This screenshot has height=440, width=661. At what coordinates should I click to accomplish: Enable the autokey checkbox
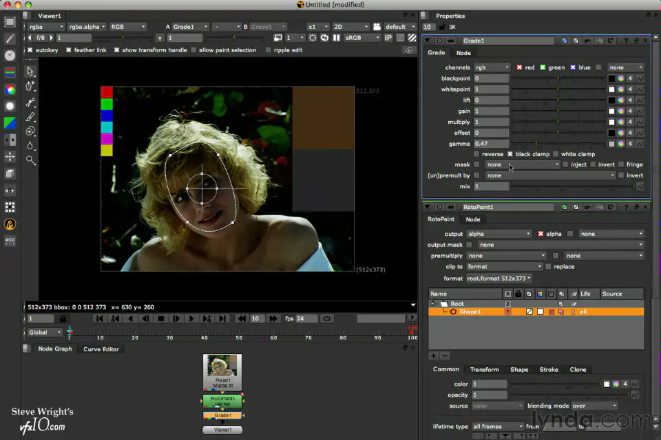[x=30, y=50]
